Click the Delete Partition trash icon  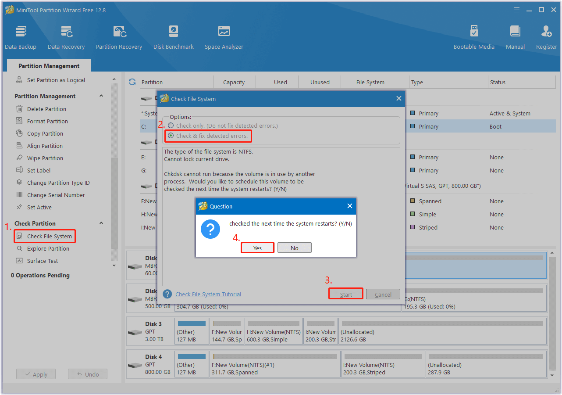pos(19,109)
